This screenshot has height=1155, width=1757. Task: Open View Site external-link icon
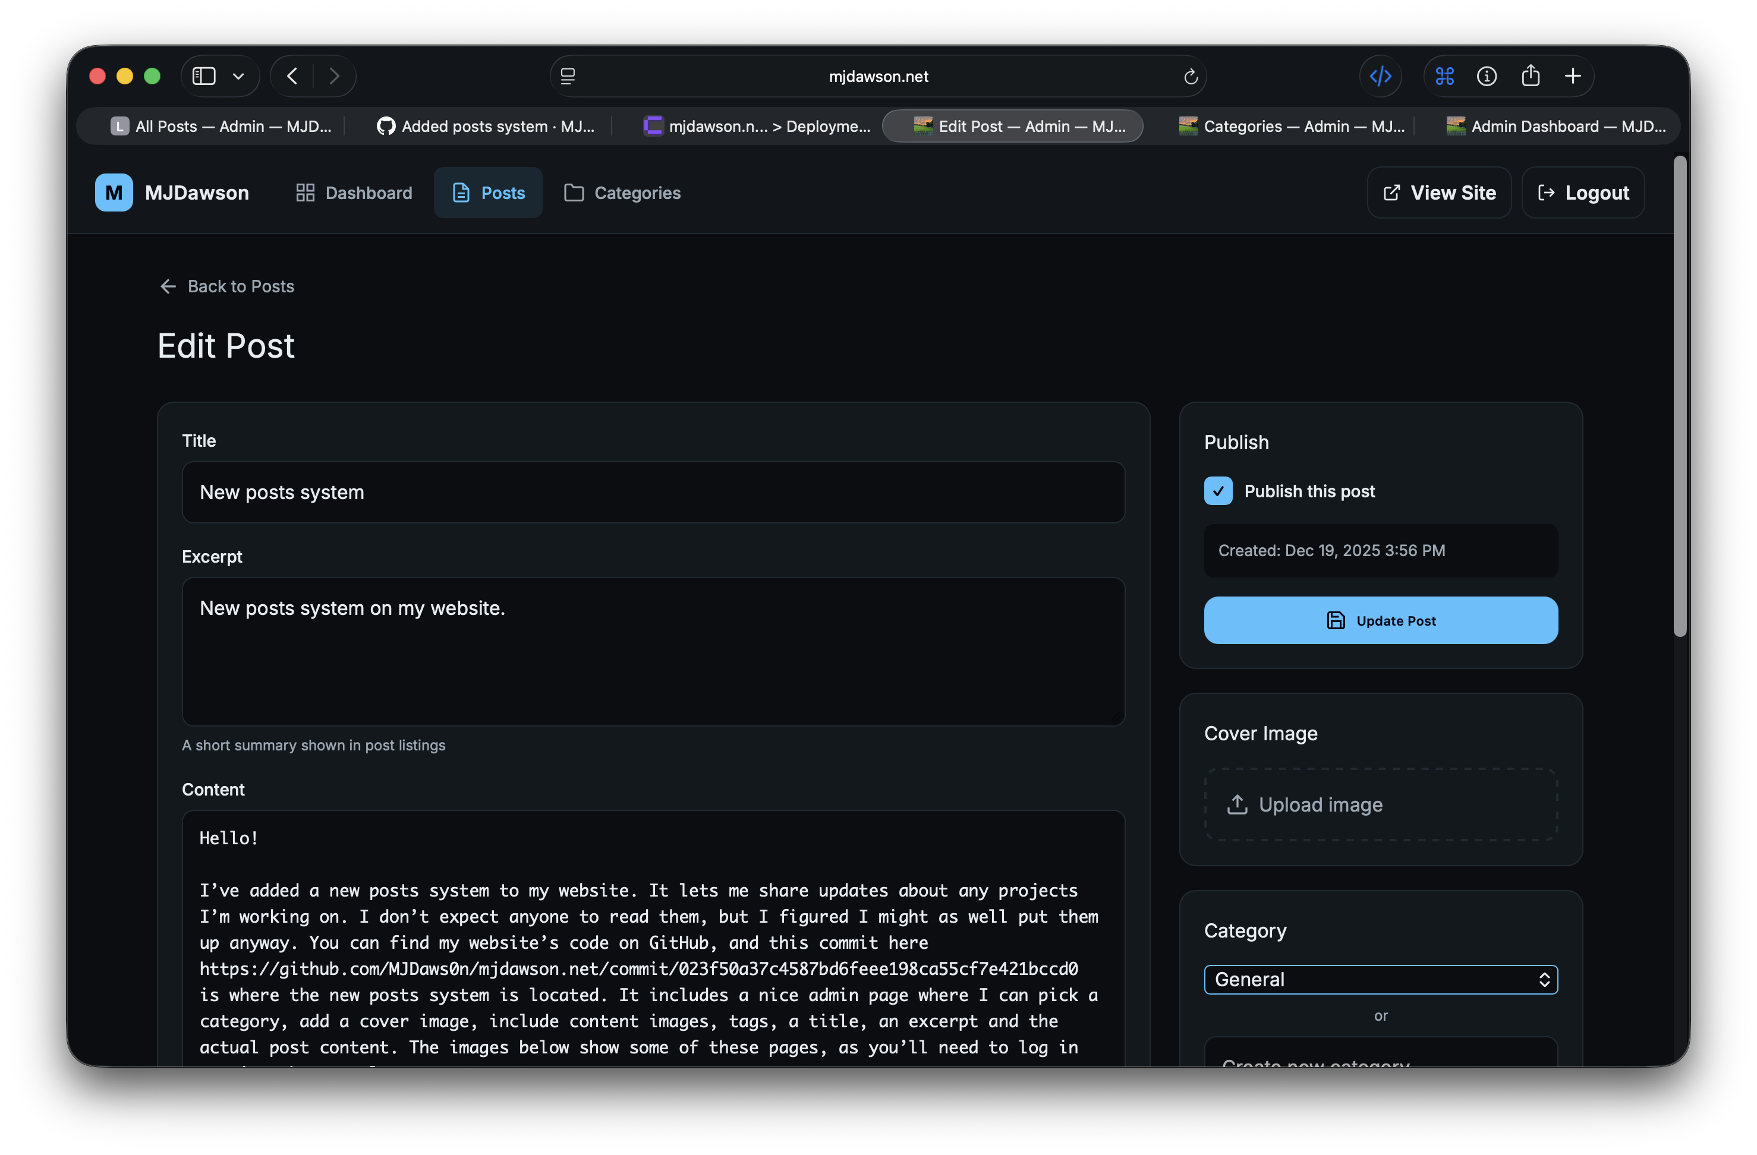coord(1391,192)
